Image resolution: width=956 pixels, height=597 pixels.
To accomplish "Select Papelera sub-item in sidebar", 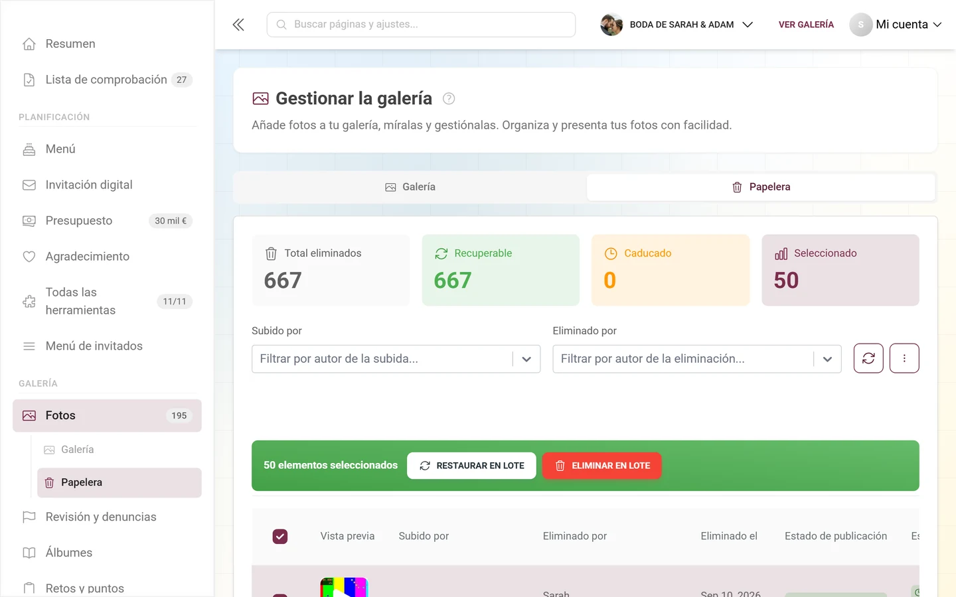I will (x=119, y=483).
